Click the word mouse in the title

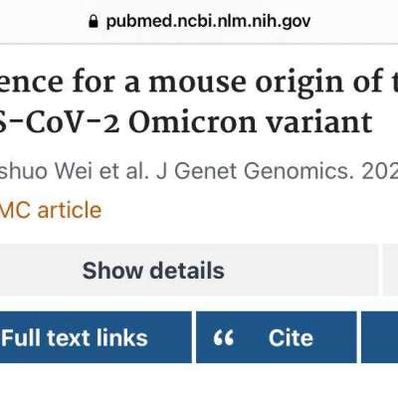click(197, 82)
